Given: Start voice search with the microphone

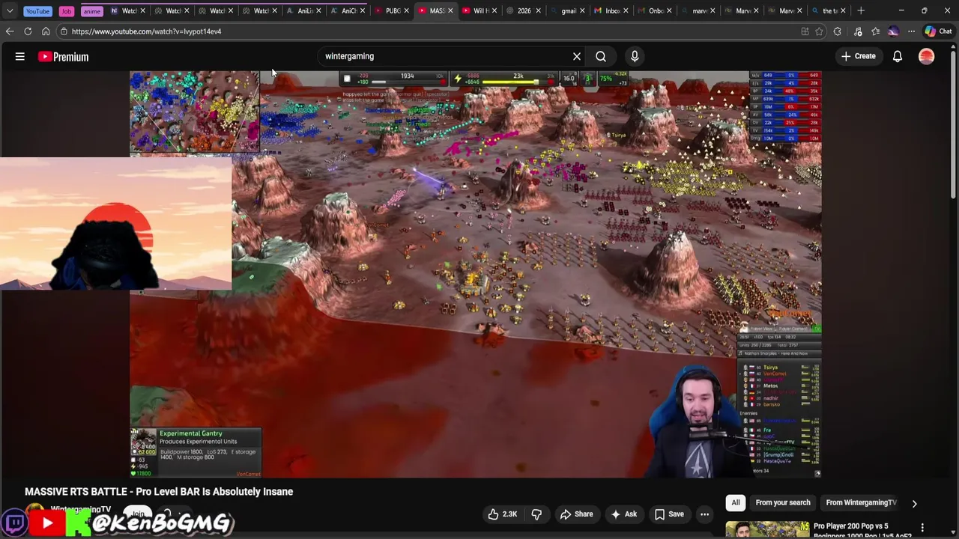Looking at the screenshot, I should 635,56.
